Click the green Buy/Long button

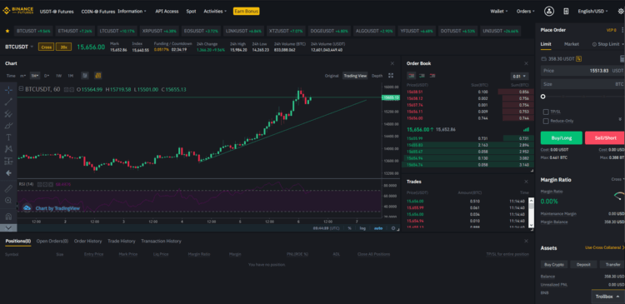(x=561, y=138)
